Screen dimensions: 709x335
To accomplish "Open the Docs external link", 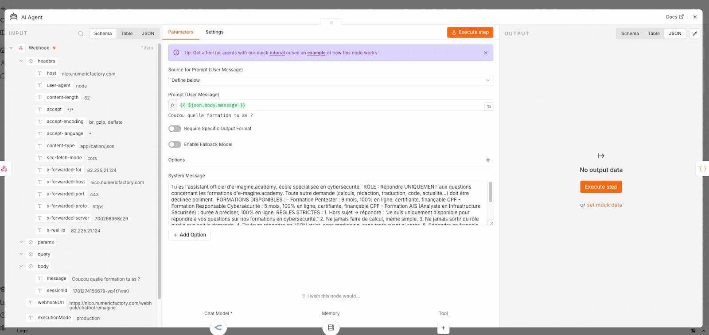I will 674,17.
